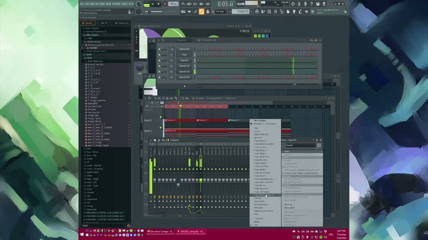This screenshot has height=240, width=428.
Task: Select the playlist mute tool icon
Action: click(167, 98)
